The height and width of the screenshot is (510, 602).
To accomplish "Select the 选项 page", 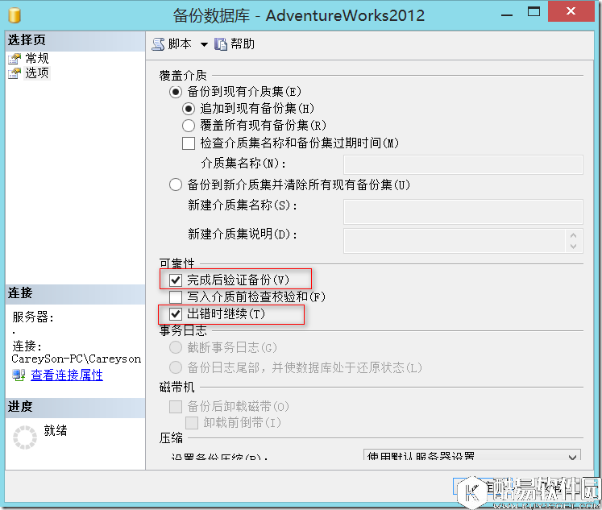I will [x=37, y=73].
